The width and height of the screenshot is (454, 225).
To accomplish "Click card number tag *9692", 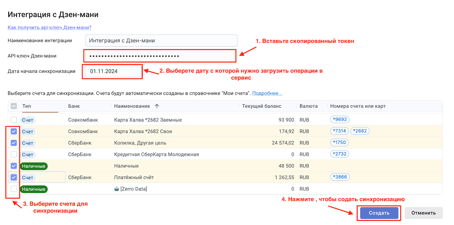I will 340,119.
